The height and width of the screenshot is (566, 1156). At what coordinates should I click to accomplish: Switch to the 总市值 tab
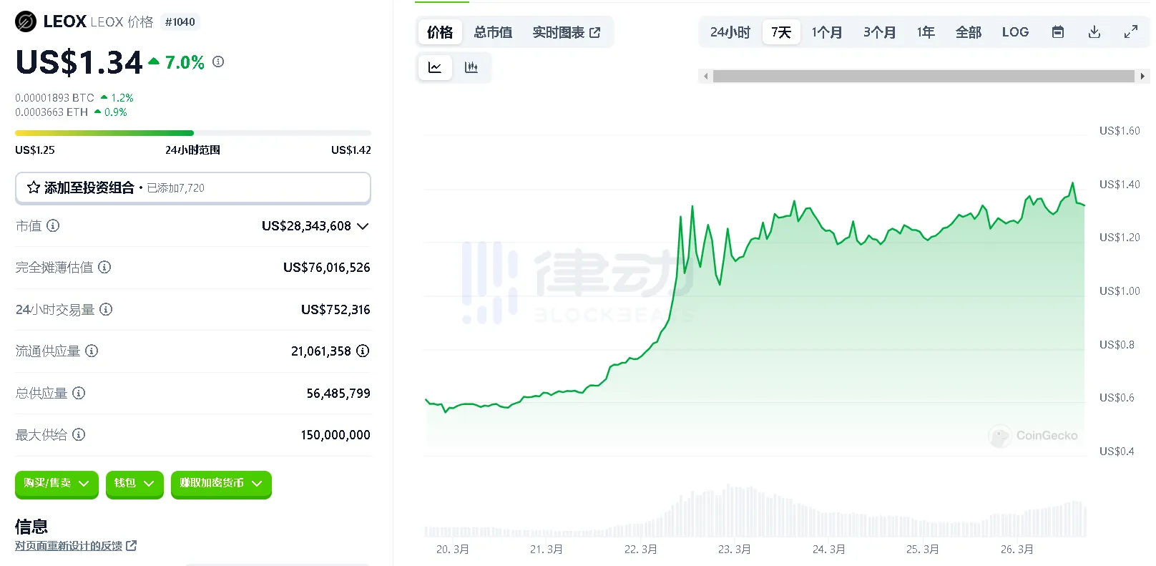[493, 32]
